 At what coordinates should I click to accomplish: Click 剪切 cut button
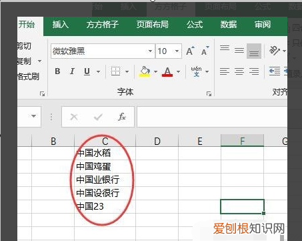coord(24,46)
